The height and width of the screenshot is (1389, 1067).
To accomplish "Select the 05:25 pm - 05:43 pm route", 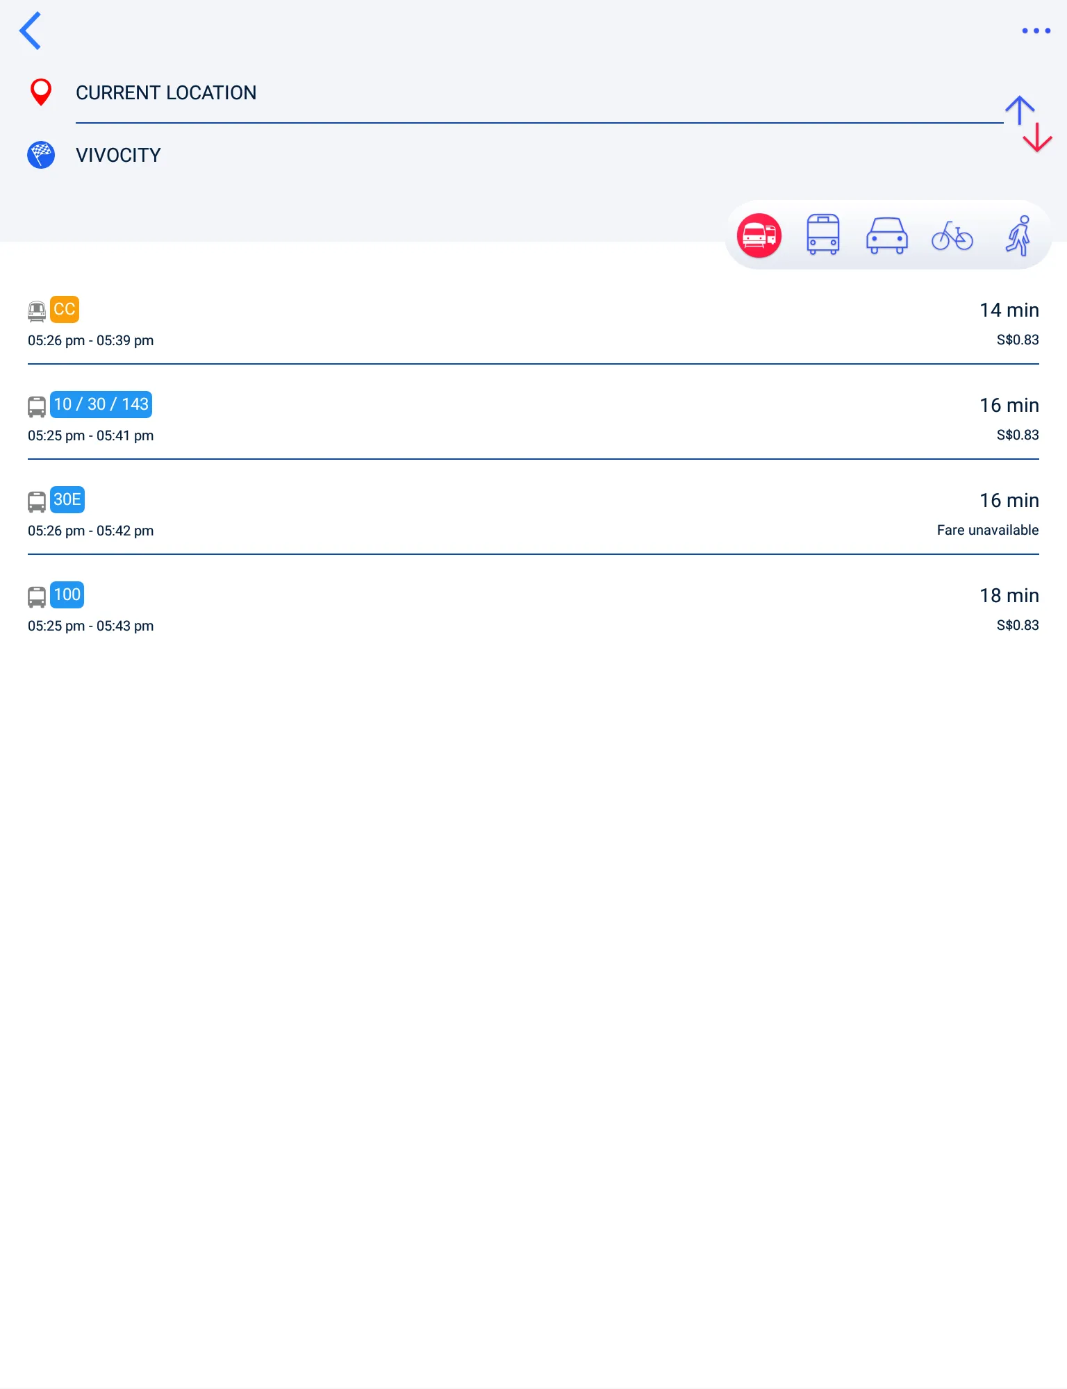I will 533,609.
